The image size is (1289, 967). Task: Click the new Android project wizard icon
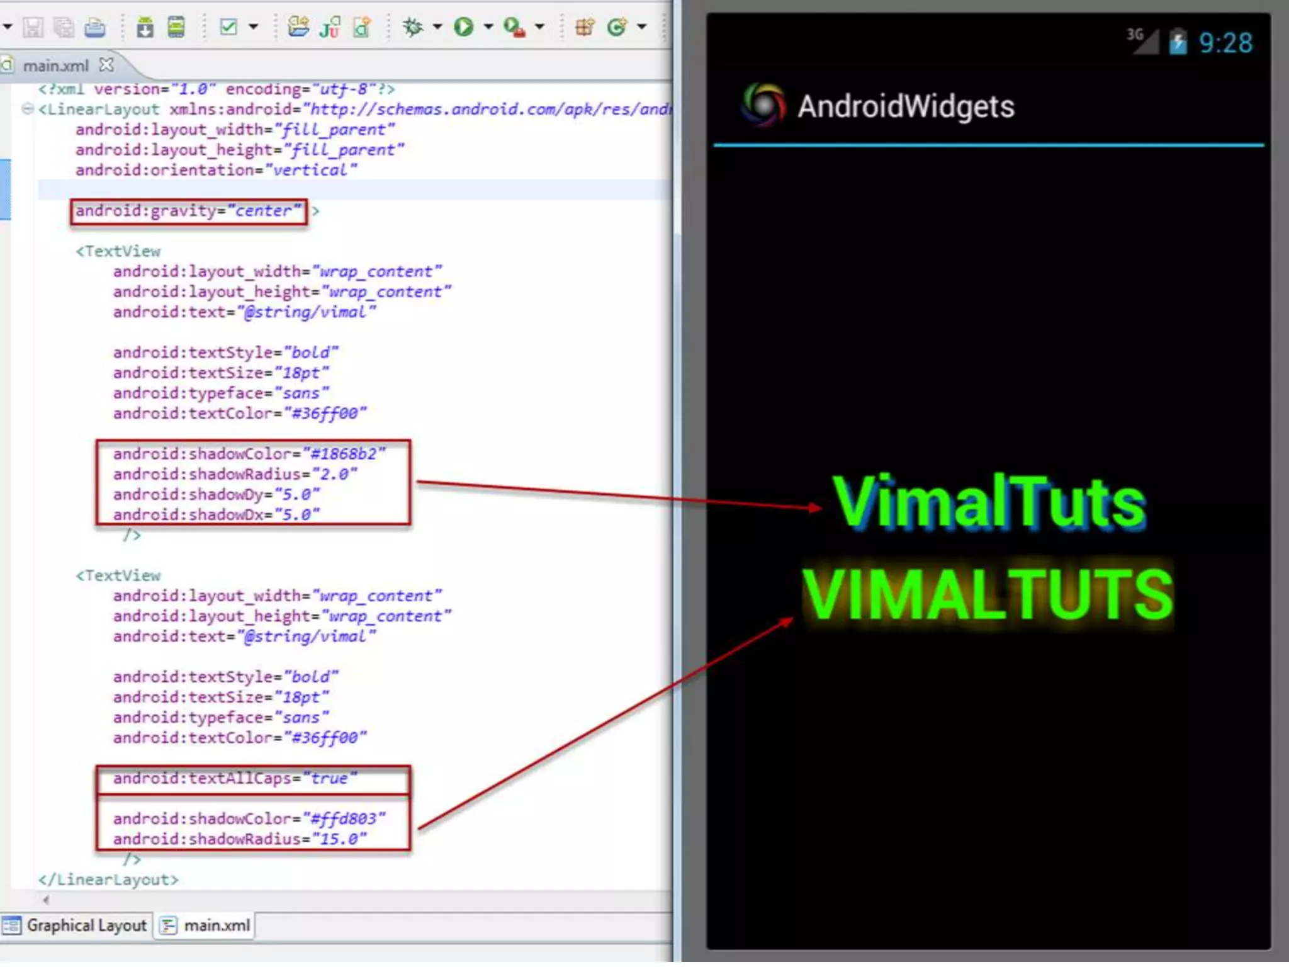click(298, 27)
